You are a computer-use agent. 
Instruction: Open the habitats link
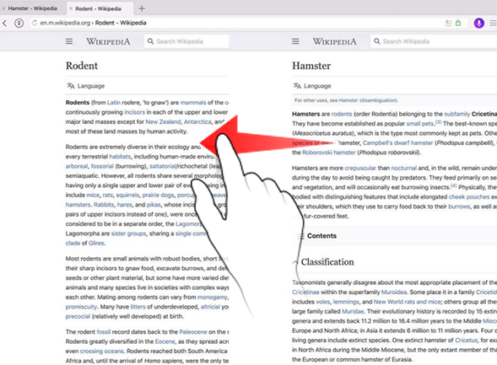(120, 157)
